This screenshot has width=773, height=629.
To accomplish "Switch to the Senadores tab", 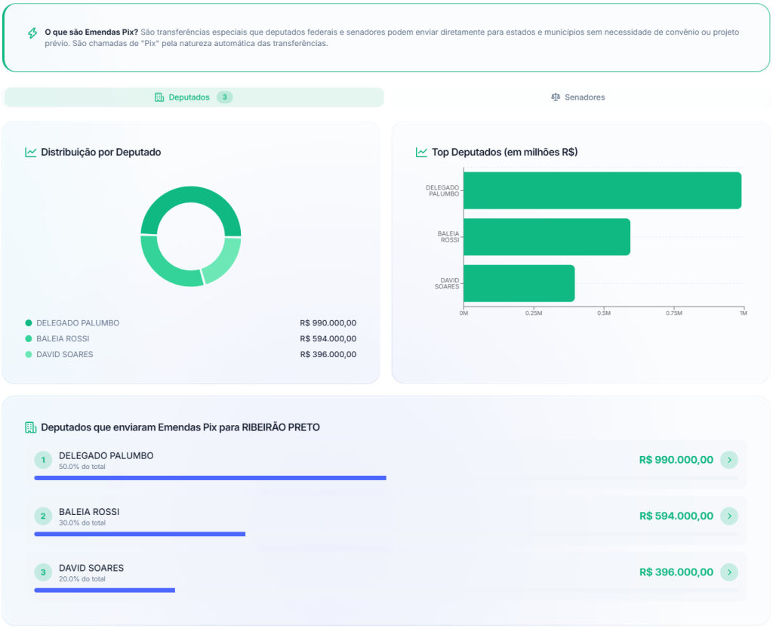I will coord(581,97).
